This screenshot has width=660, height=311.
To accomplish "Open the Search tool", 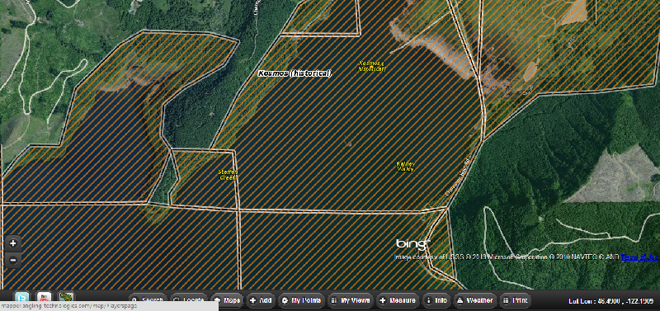I will (148, 300).
